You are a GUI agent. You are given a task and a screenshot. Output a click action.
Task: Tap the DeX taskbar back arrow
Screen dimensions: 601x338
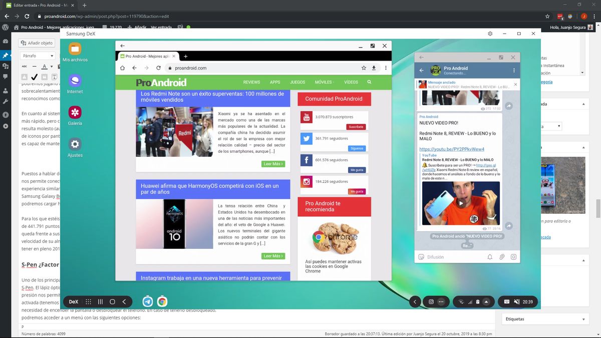[124, 302]
